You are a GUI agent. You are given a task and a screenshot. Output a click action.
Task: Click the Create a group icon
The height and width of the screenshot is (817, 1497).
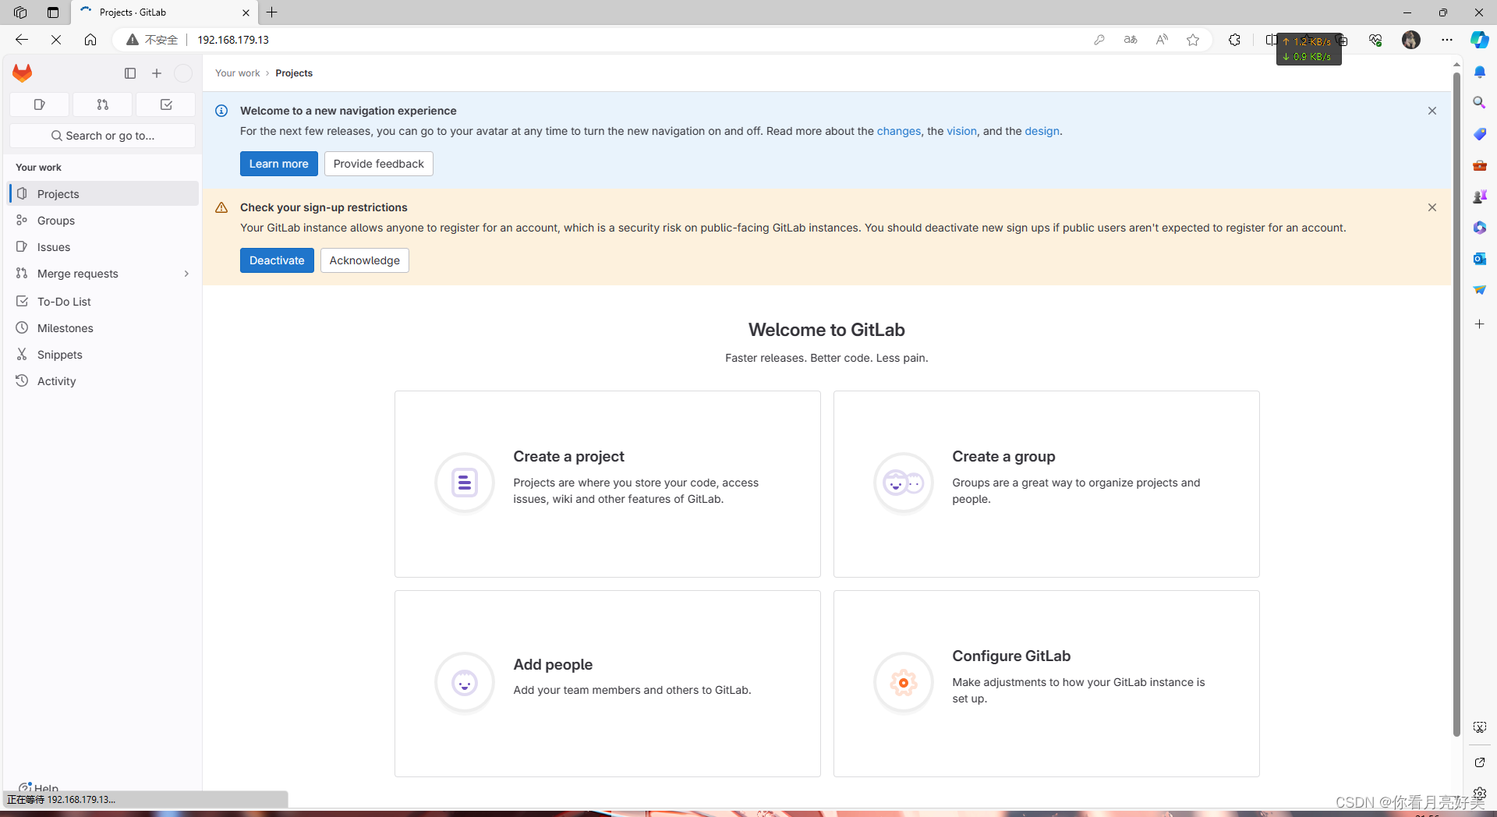(x=904, y=483)
